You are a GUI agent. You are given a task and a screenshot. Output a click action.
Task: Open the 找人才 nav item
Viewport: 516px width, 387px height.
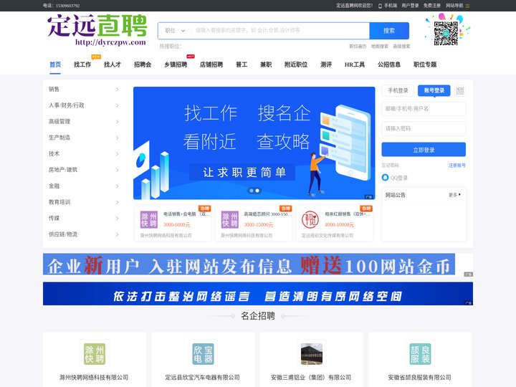(x=113, y=64)
